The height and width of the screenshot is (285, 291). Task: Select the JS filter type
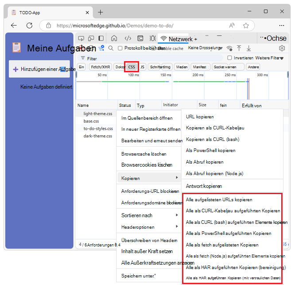[x=142, y=67]
